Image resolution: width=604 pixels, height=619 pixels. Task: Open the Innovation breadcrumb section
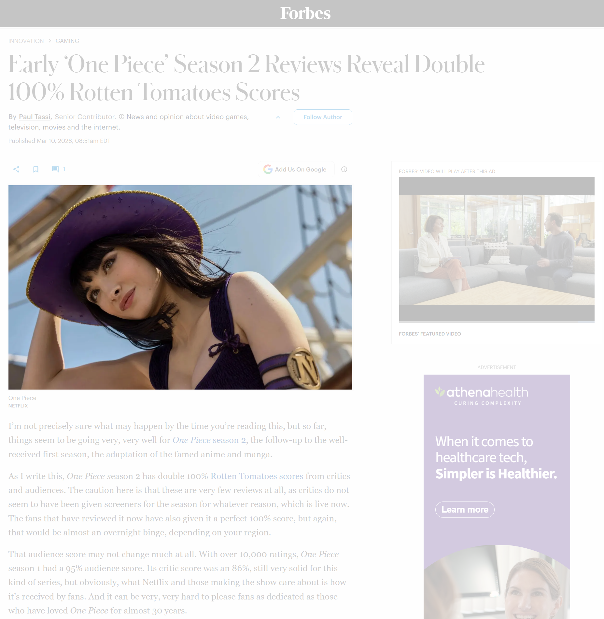click(26, 41)
